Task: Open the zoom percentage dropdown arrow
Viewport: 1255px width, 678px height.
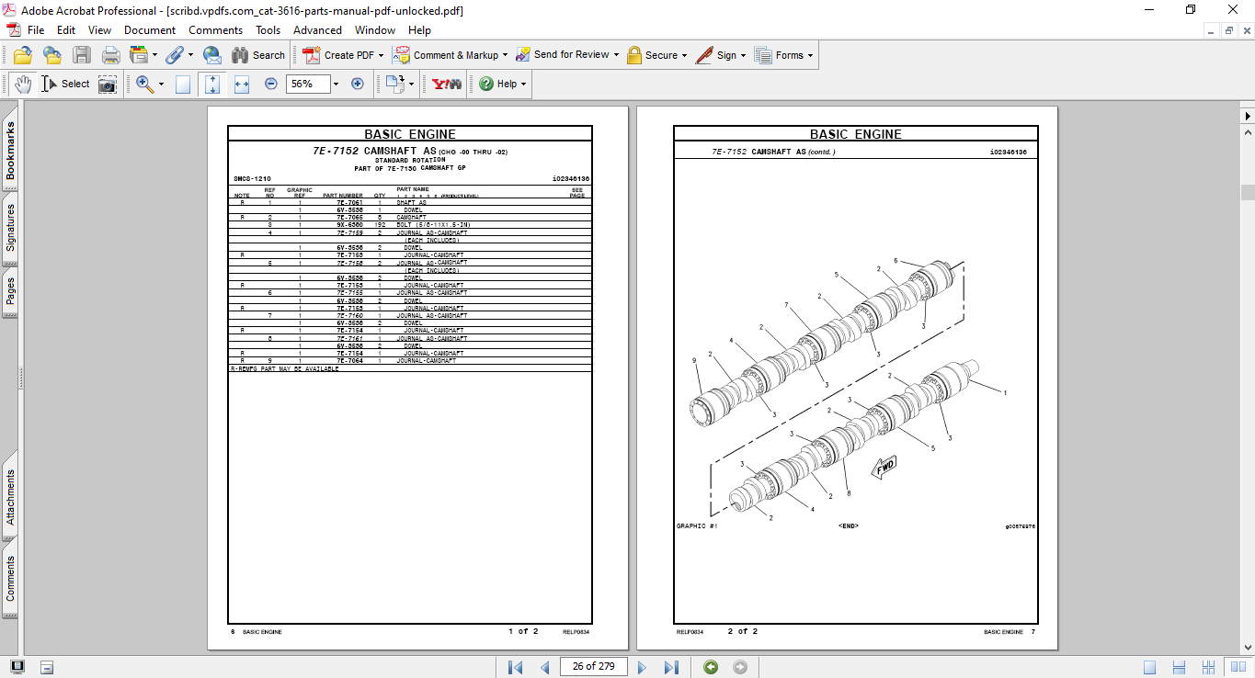Action: [x=336, y=84]
